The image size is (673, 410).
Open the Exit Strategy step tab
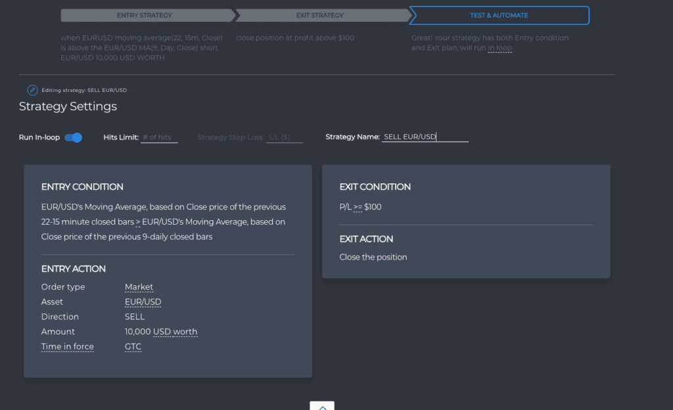322,15
